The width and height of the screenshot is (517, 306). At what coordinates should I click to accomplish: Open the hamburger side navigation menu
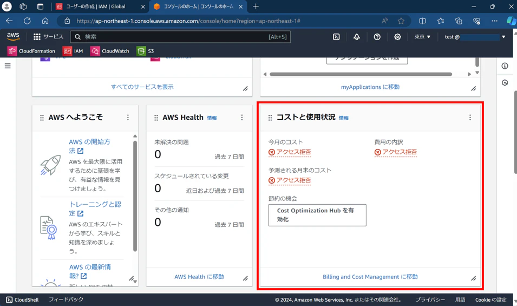click(8, 66)
